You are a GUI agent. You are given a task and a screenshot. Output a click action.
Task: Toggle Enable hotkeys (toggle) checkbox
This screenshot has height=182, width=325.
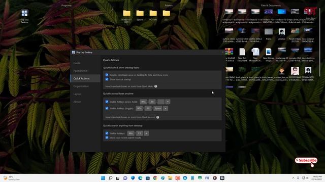click(107, 108)
